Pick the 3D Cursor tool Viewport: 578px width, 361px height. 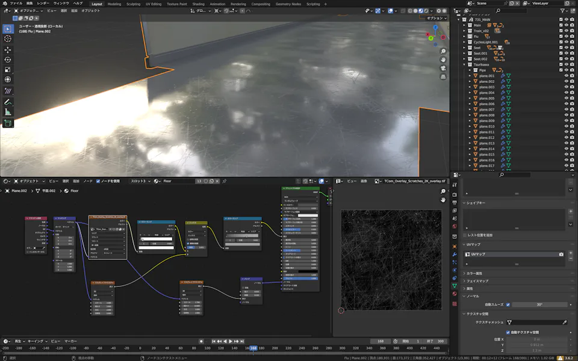pos(8,39)
